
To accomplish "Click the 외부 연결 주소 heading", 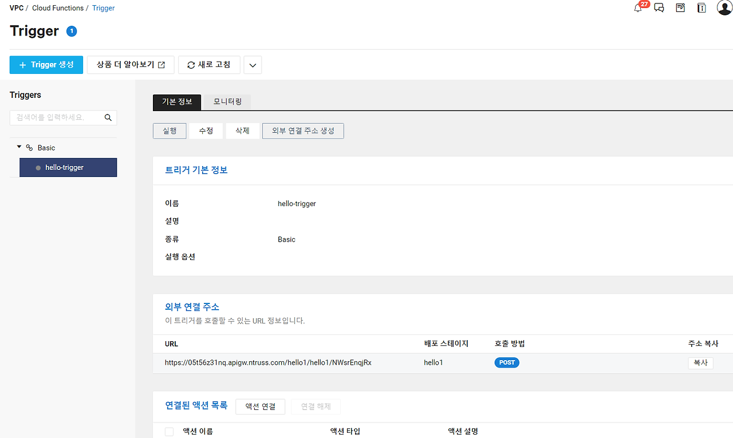I will (192, 307).
